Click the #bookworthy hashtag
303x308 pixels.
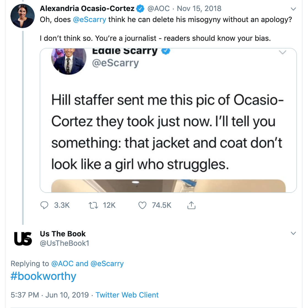coord(43,276)
